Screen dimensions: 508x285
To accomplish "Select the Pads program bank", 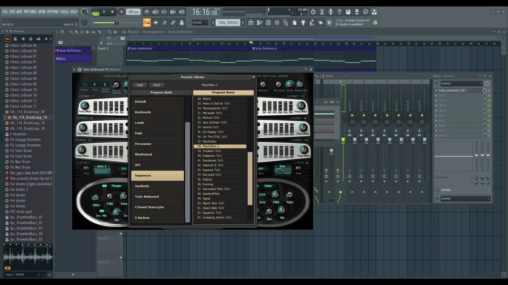I will click(x=157, y=133).
